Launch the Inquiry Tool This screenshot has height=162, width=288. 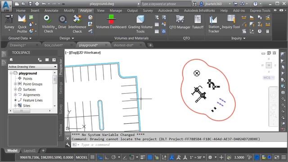[231, 22]
